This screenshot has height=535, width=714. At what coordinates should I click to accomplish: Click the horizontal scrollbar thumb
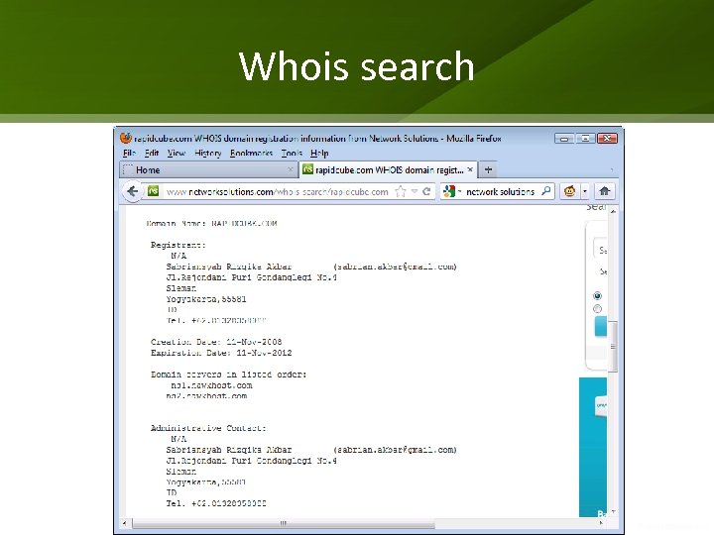(x=284, y=523)
